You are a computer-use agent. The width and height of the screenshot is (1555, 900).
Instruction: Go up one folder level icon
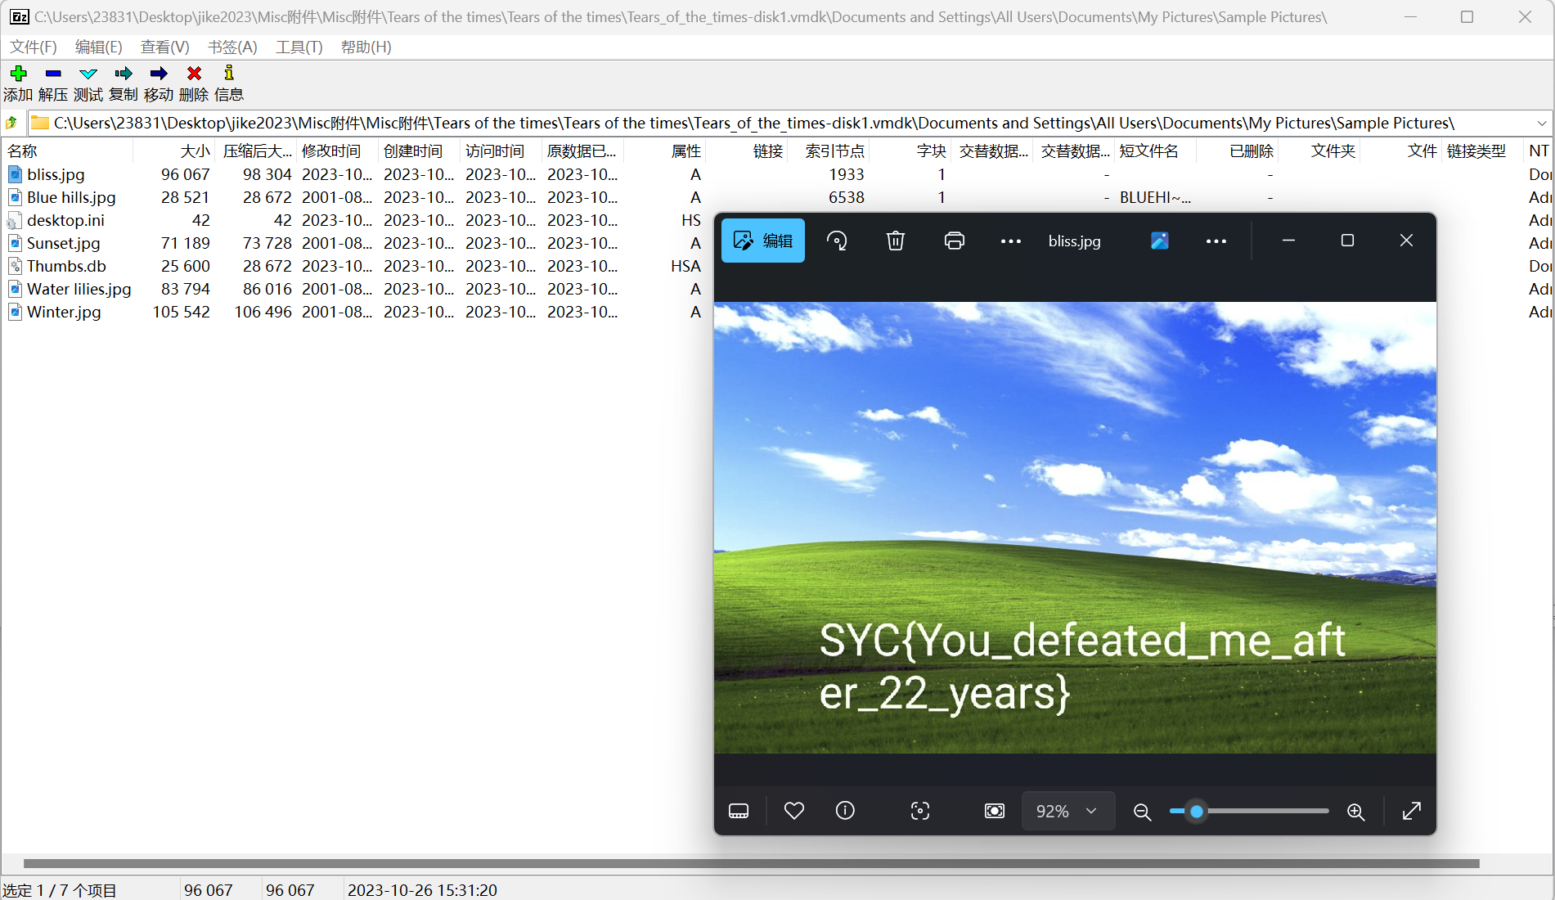tap(12, 123)
